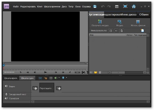Click the scissors split clip icon
Image resolution: width=154 pixels, height=110 pixels.
83,73
